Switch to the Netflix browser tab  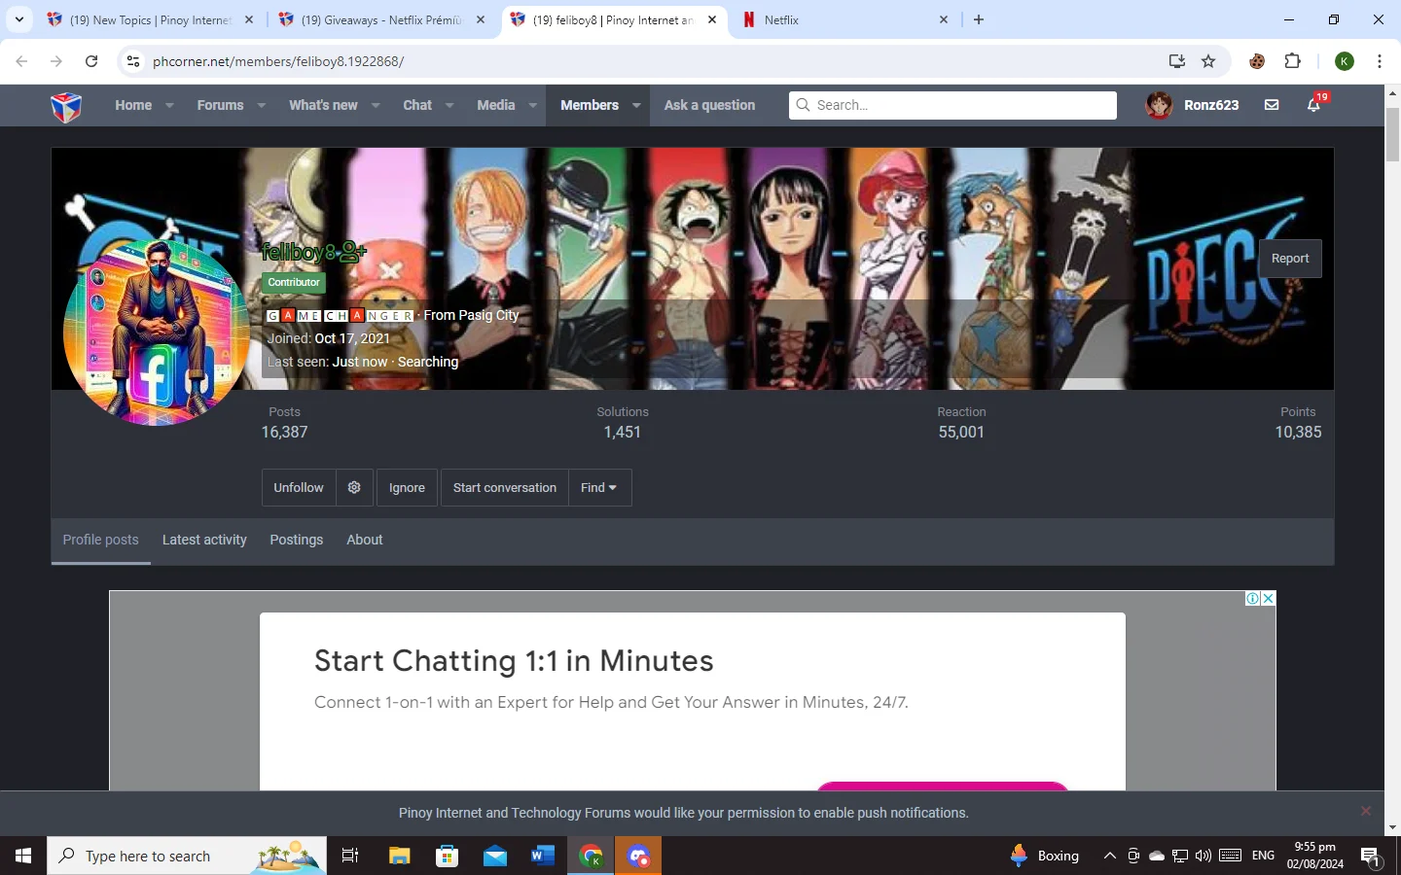[x=844, y=19]
